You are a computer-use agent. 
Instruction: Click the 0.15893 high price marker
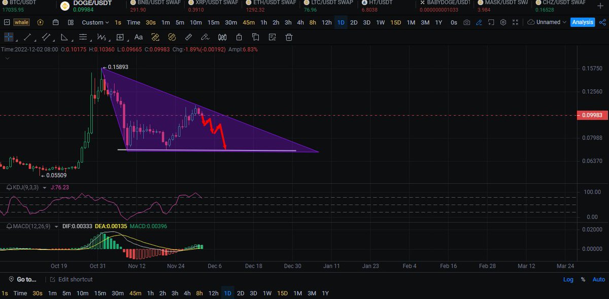pos(115,67)
